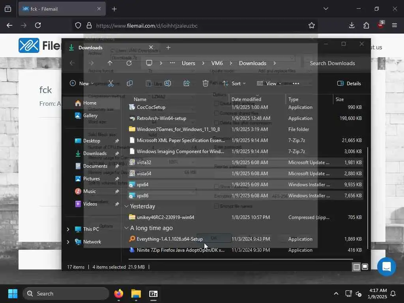Click the tracking protection shield icon
This screenshot has height=303, width=404.
click(78, 25)
